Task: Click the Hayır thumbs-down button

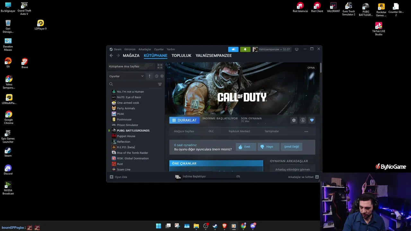Action: point(269,147)
